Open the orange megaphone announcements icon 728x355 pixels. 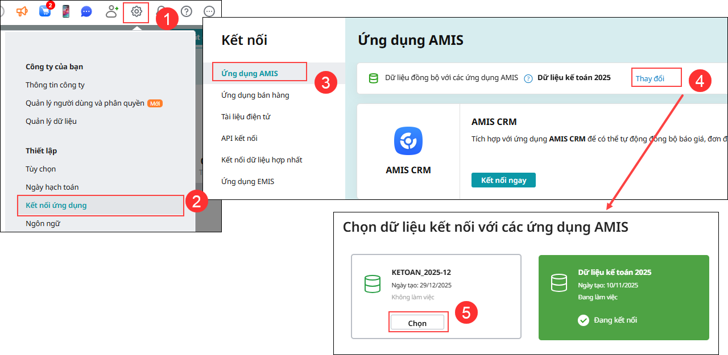(x=22, y=11)
